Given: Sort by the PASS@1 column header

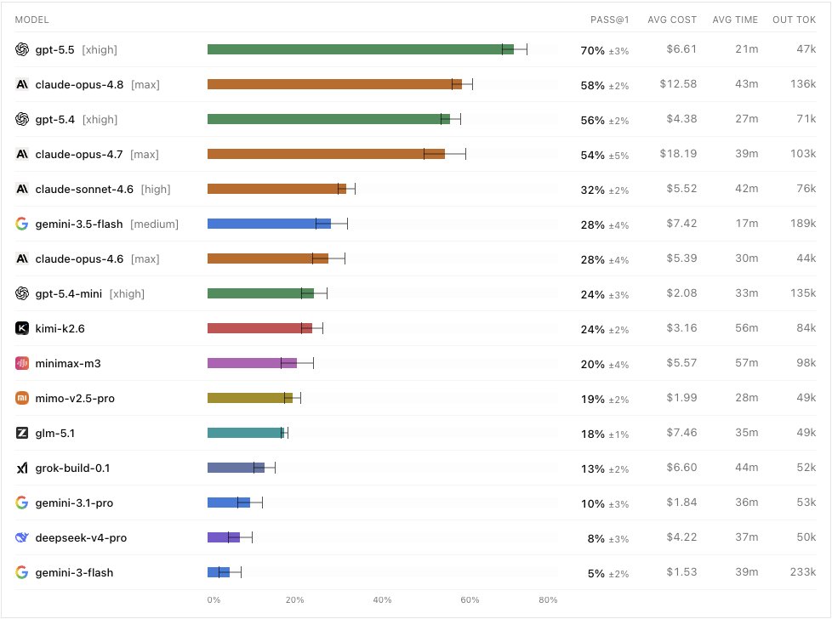Looking at the screenshot, I should click(x=609, y=20).
